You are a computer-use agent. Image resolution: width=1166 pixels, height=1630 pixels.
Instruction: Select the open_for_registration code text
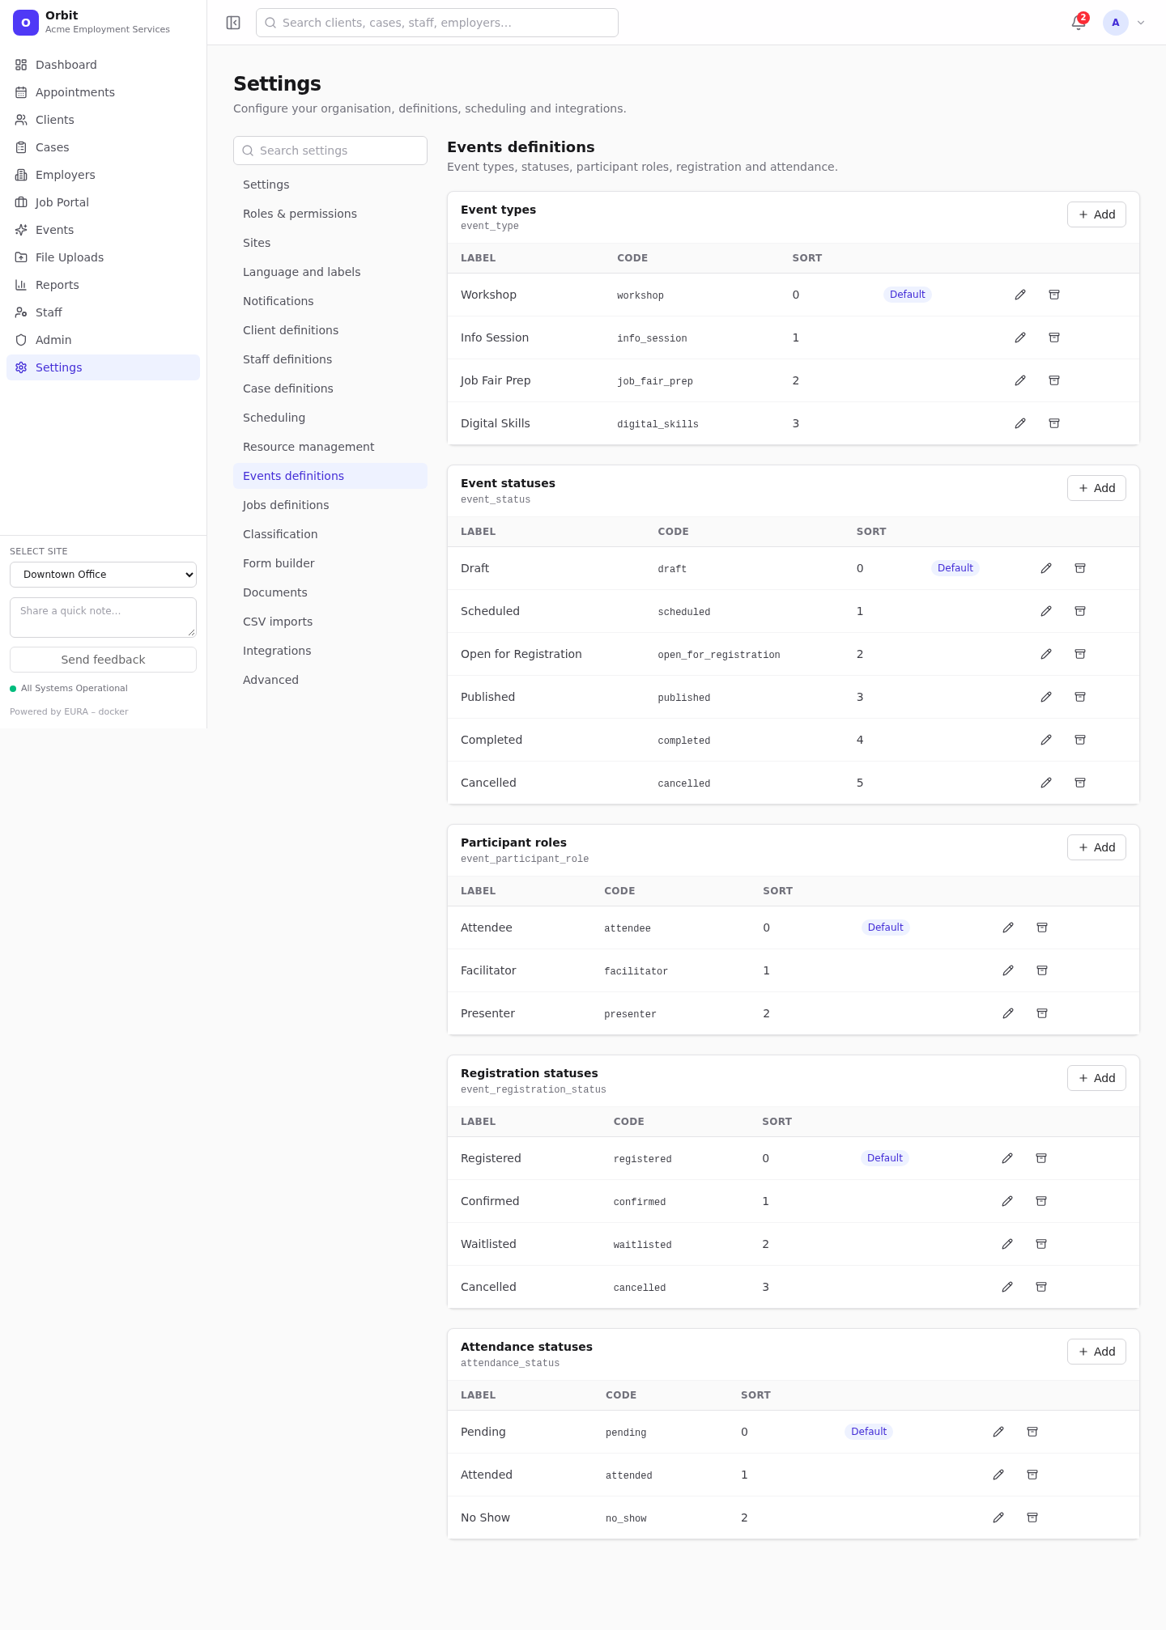[x=719, y=655]
